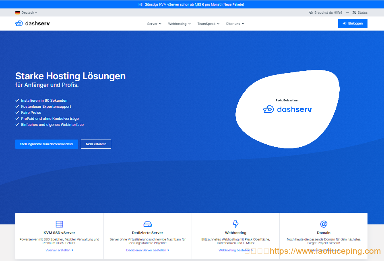The width and height of the screenshot is (384, 261).
Task: Click the announcement banner list icon
Action: click(140, 4)
